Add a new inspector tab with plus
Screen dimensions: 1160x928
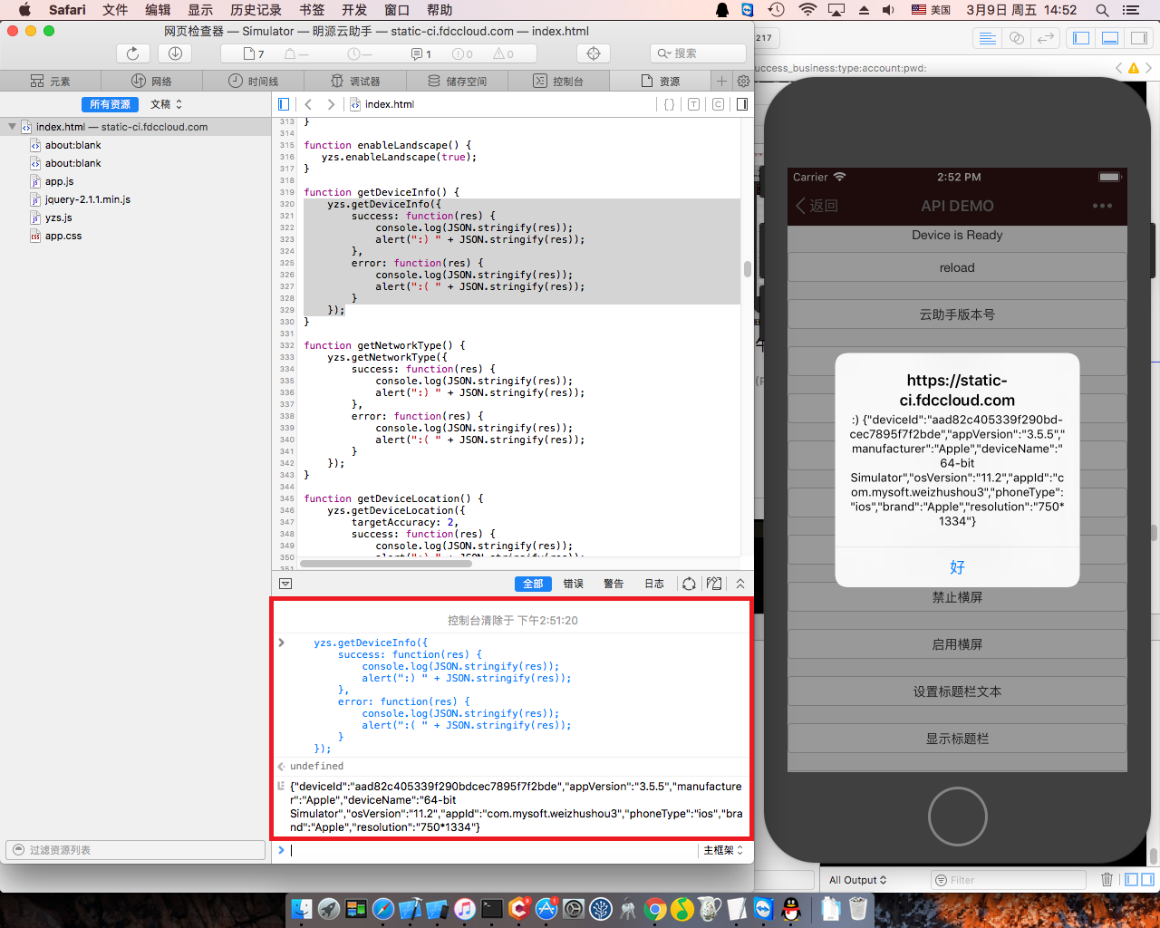coord(722,81)
